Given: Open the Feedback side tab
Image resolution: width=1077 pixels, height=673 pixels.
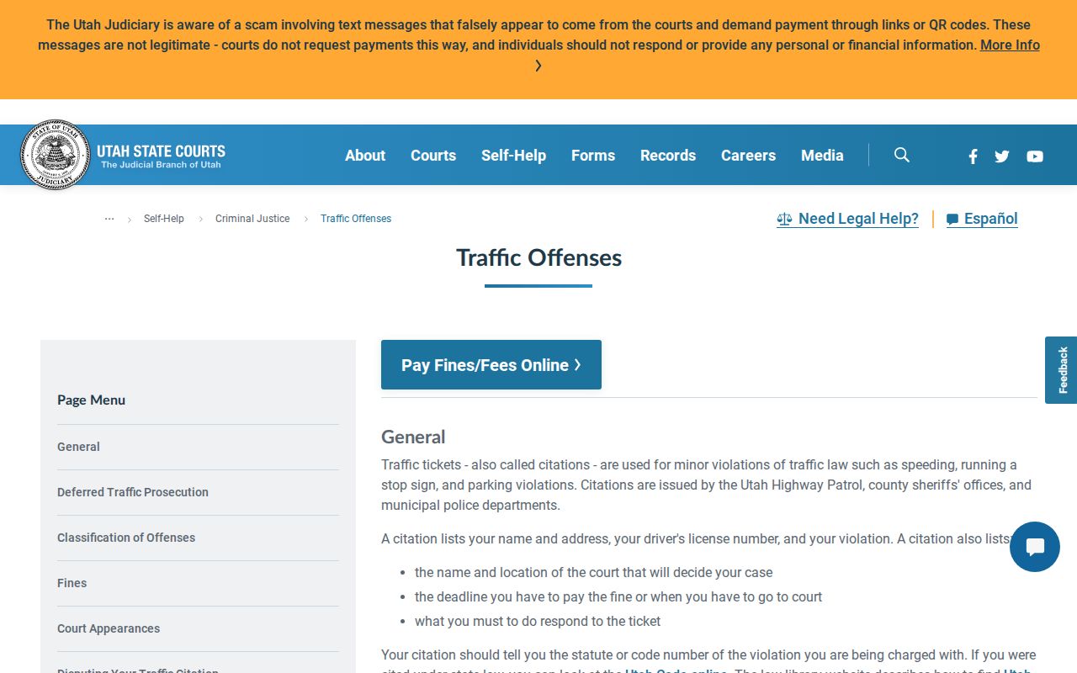Looking at the screenshot, I should coord(1061,370).
